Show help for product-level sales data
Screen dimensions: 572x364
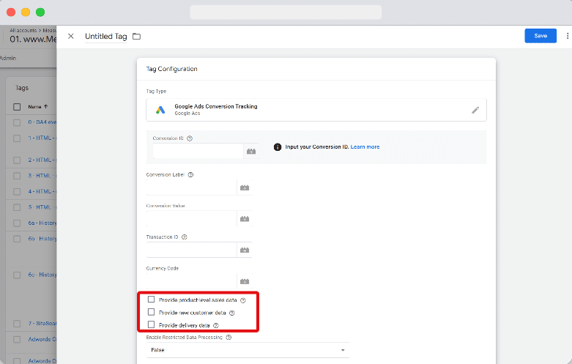pyautogui.click(x=243, y=300)
